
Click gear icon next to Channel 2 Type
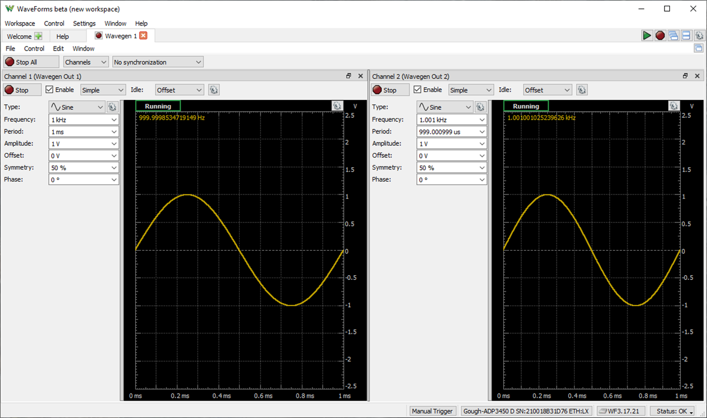pyautogui.click(x=481, y=107)
